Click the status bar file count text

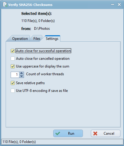(x=19, y=142)
